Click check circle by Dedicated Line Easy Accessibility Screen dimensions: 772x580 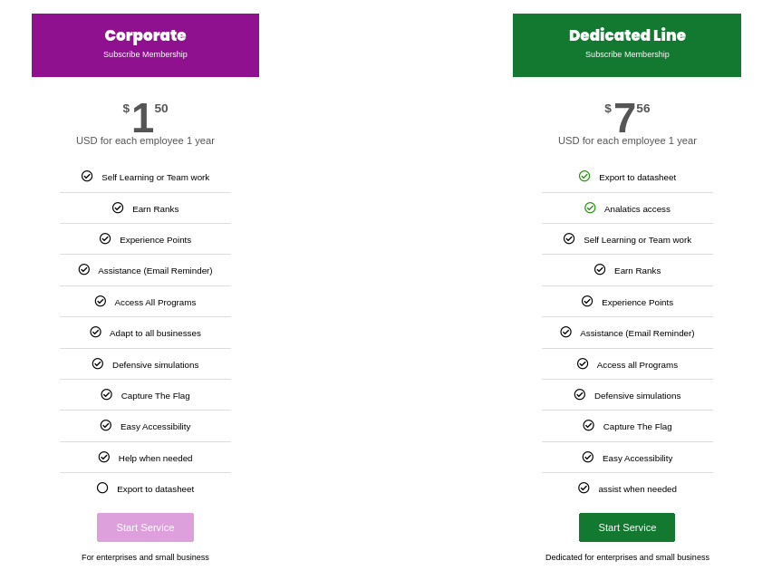coord(588,457)
